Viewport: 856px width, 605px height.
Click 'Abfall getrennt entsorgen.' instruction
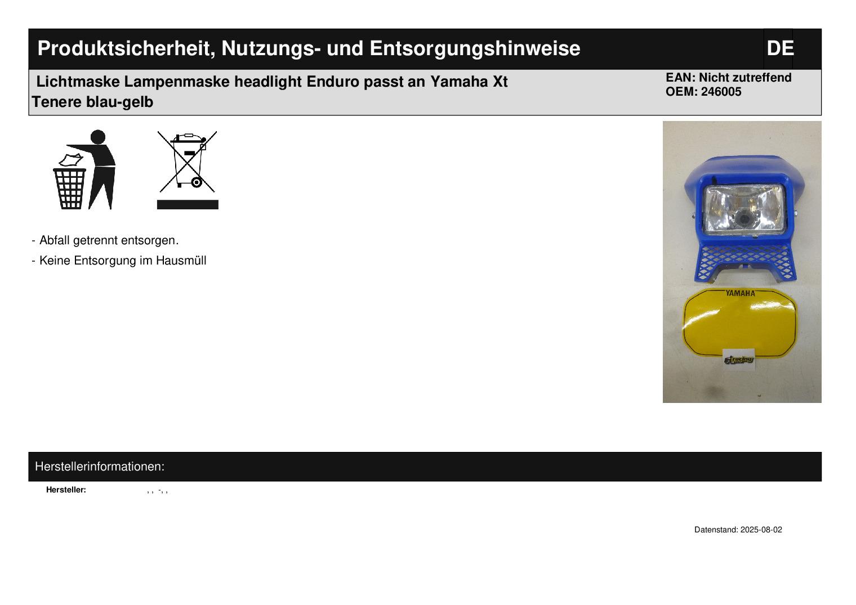coord(109,240)
